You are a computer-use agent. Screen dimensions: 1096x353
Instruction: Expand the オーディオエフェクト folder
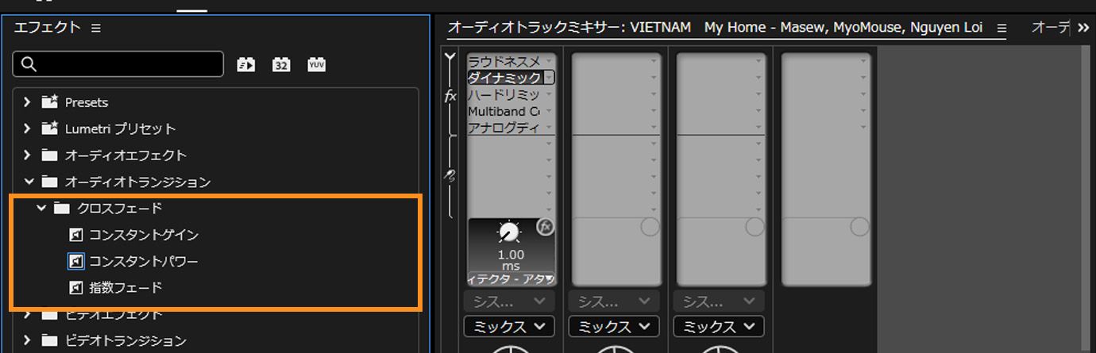click(28, 155)
